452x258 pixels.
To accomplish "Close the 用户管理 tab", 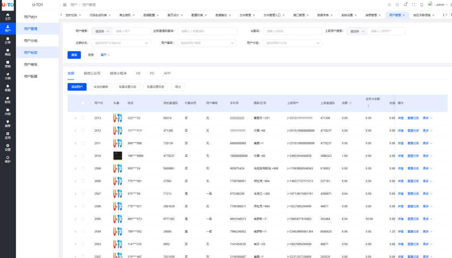I will (x=403, y=15).
